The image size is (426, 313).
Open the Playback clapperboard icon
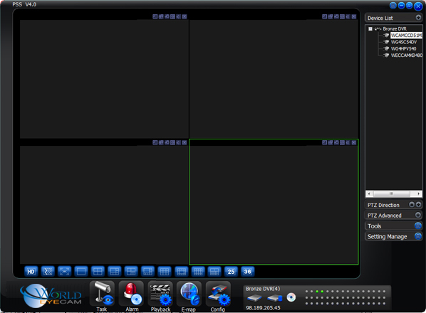(x=160, y=294)
